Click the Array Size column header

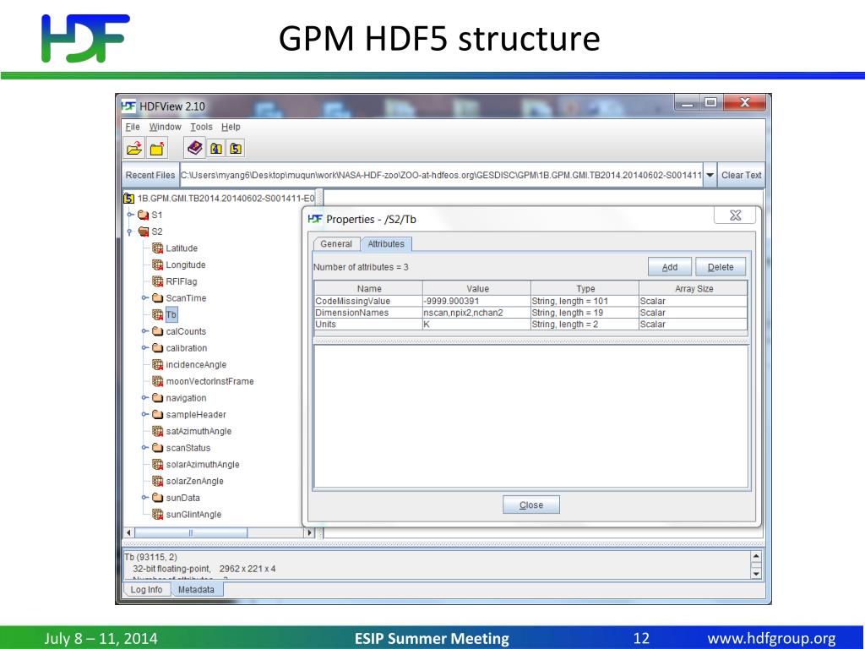coord(694,289)
